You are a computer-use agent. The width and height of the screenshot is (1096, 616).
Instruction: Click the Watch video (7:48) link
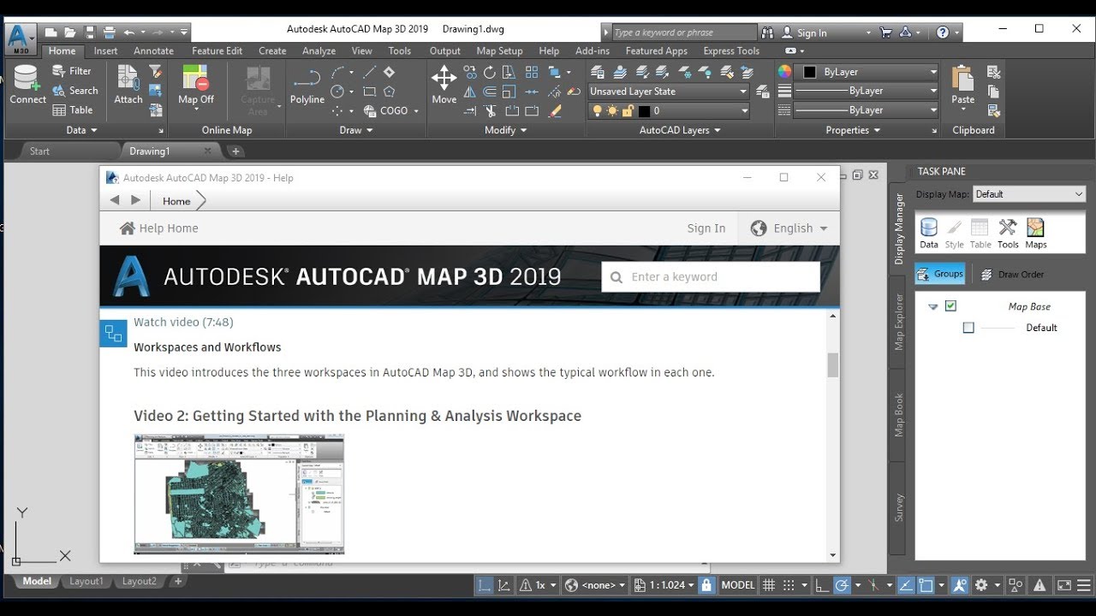click(x=183, y=322)
